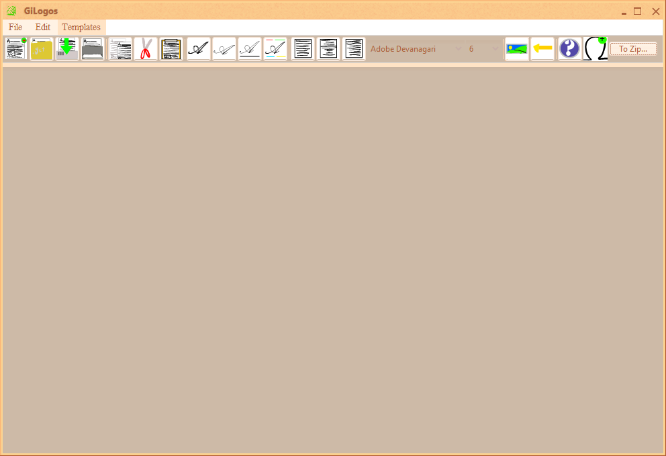
Task: Open a file via the yellow folder icon
Action: pos(41,48)
